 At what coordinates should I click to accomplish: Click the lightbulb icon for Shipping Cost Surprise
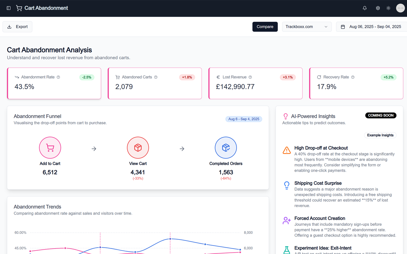[x=286, y=185]
